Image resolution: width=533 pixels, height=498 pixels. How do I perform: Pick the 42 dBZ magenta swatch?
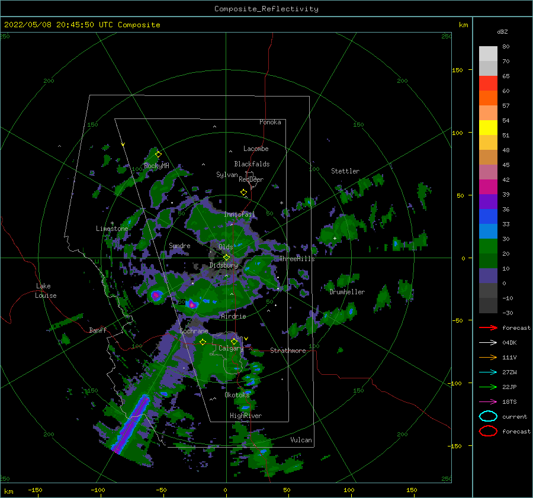(488, 187)
